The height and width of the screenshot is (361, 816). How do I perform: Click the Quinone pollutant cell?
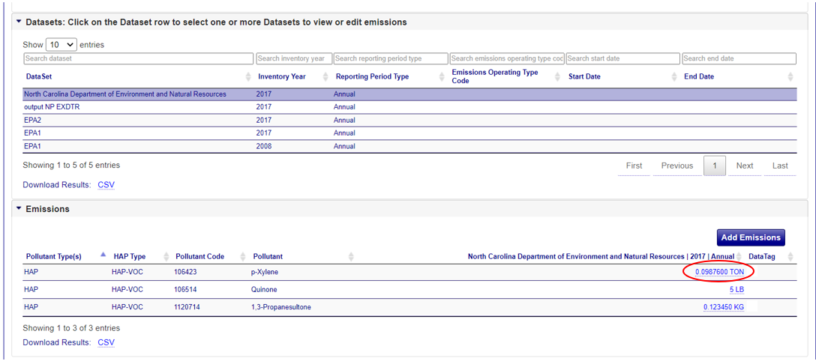[262, 289]
